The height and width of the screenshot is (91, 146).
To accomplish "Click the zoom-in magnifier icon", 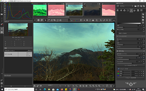I will 93,86.
